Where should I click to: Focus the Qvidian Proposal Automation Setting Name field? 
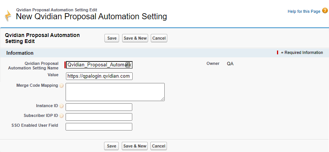[99, 65]
